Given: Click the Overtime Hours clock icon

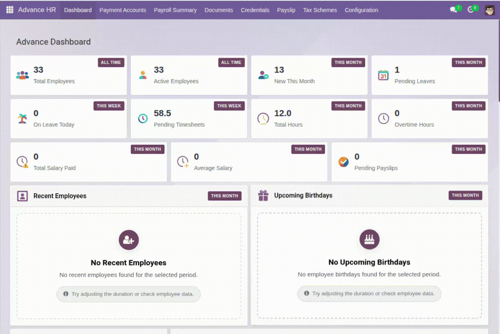Looking at the screenshot, I should tap(383, 118).
